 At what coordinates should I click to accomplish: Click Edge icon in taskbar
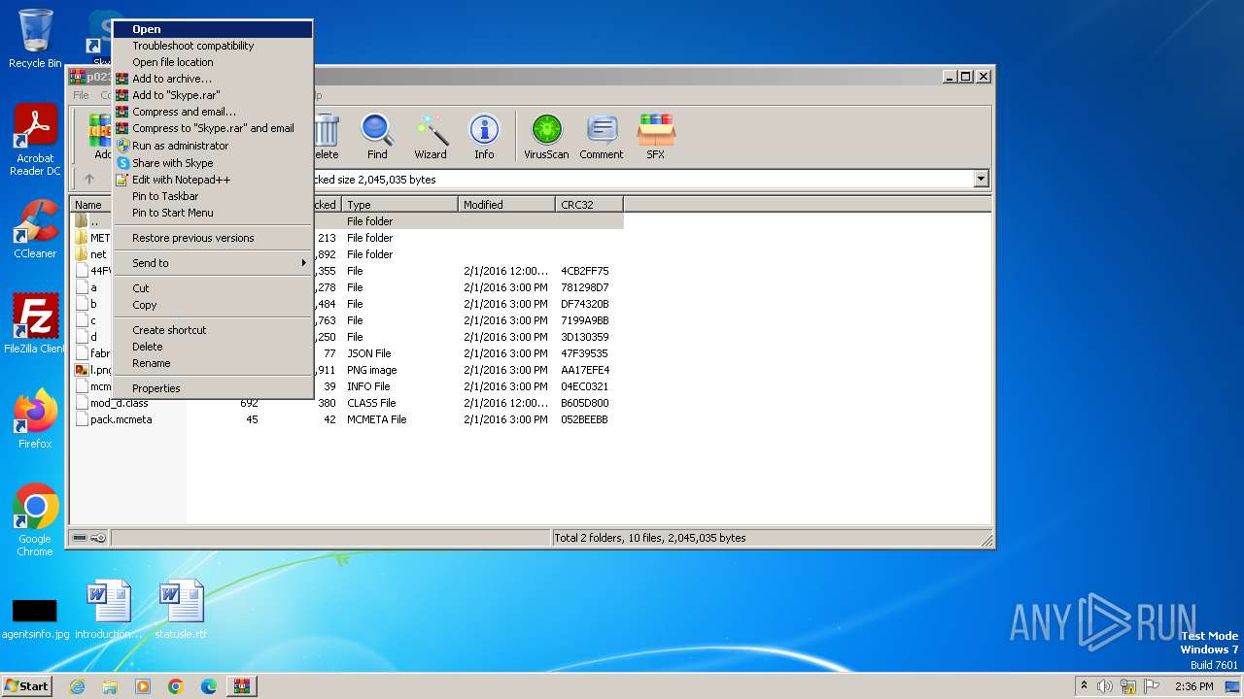pos(209,686)
